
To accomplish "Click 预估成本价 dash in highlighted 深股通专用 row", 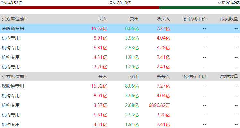I will [204, 28].
